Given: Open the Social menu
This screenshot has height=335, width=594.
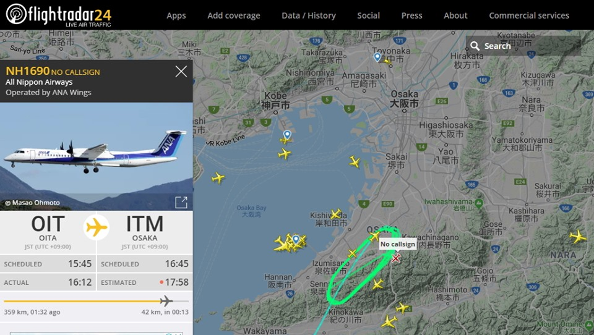Looking at the screenshot, I should point(368,15).
